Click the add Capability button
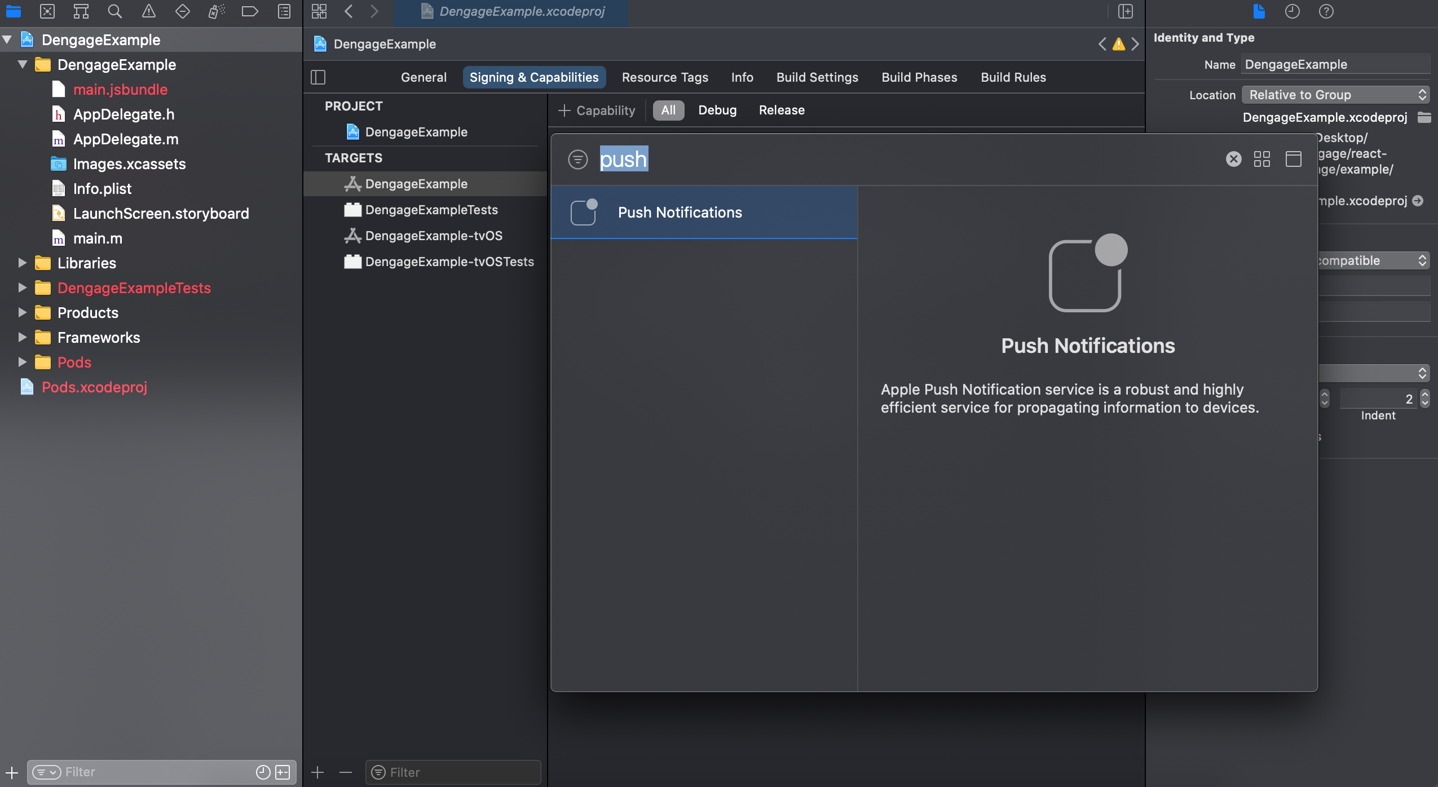The height and width of the screenshot is (787, 1438). 597,110
